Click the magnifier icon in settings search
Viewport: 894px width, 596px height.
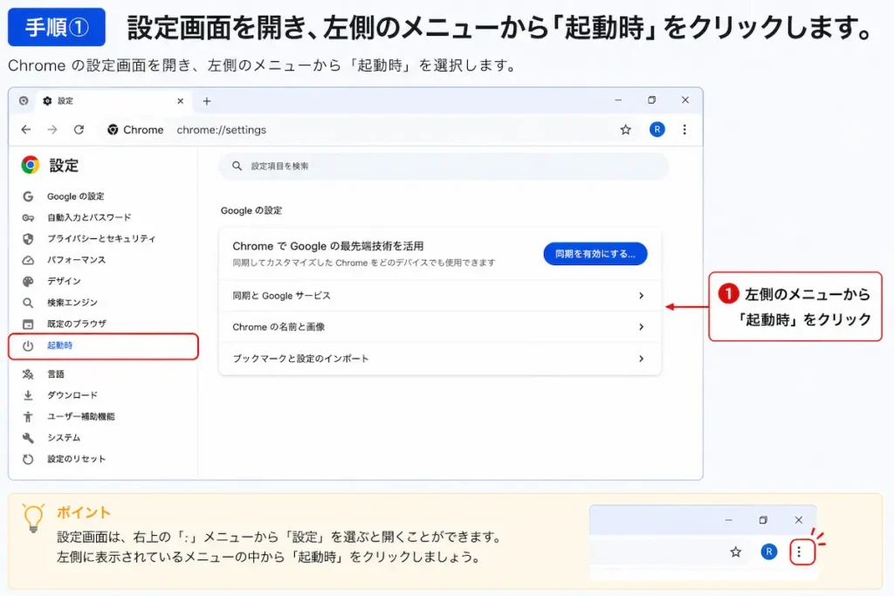point(237,166)
